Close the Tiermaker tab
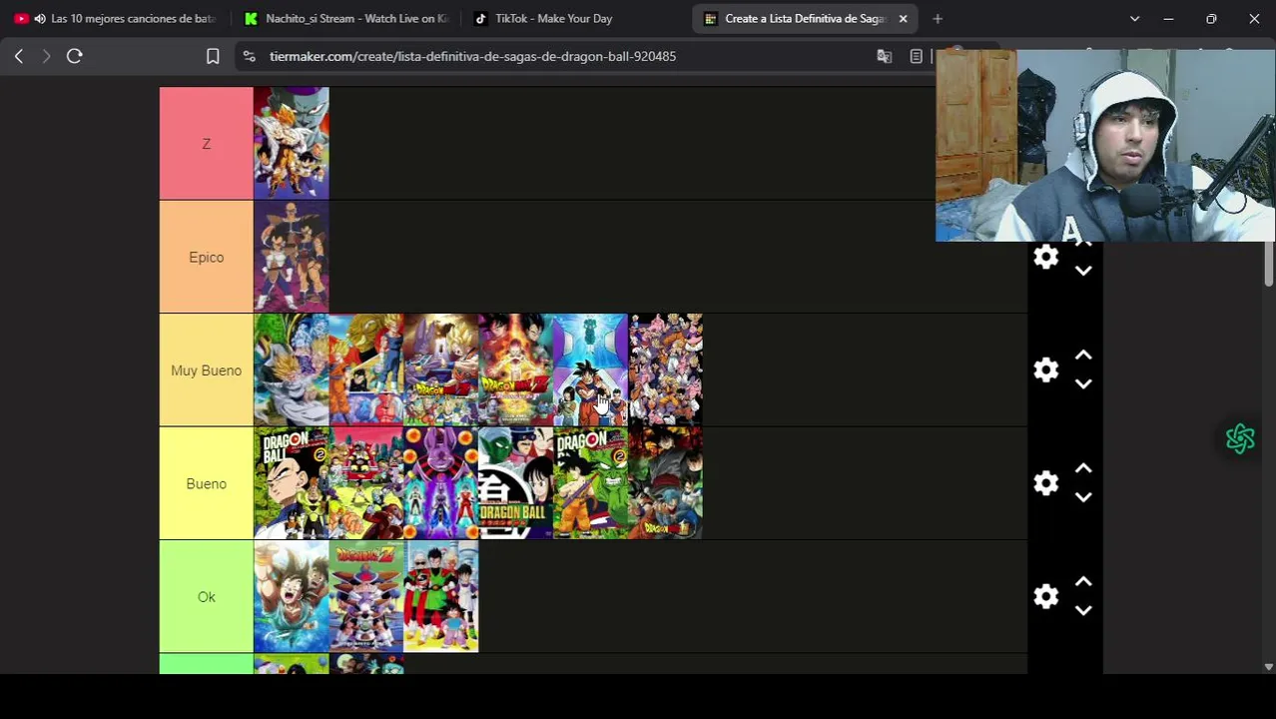Image resolution: width=1276 pixels, height=719 pixels. pos(903,19)
